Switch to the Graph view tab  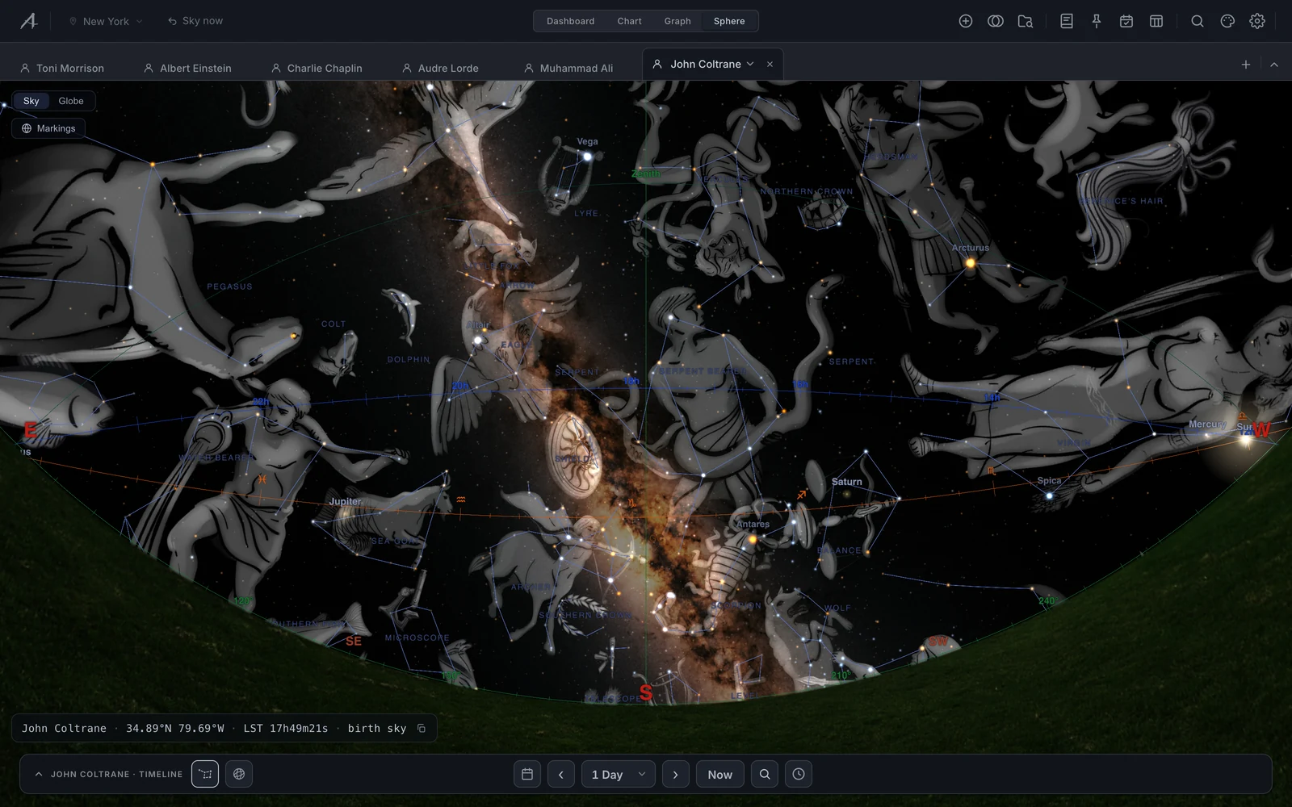coord(677,21)
